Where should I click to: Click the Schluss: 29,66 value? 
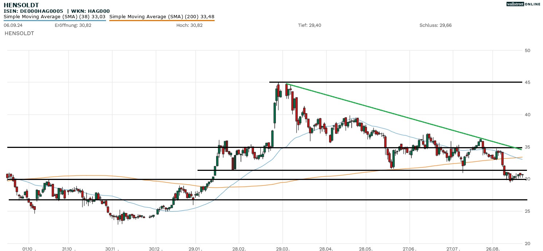[x=436, y=25]
